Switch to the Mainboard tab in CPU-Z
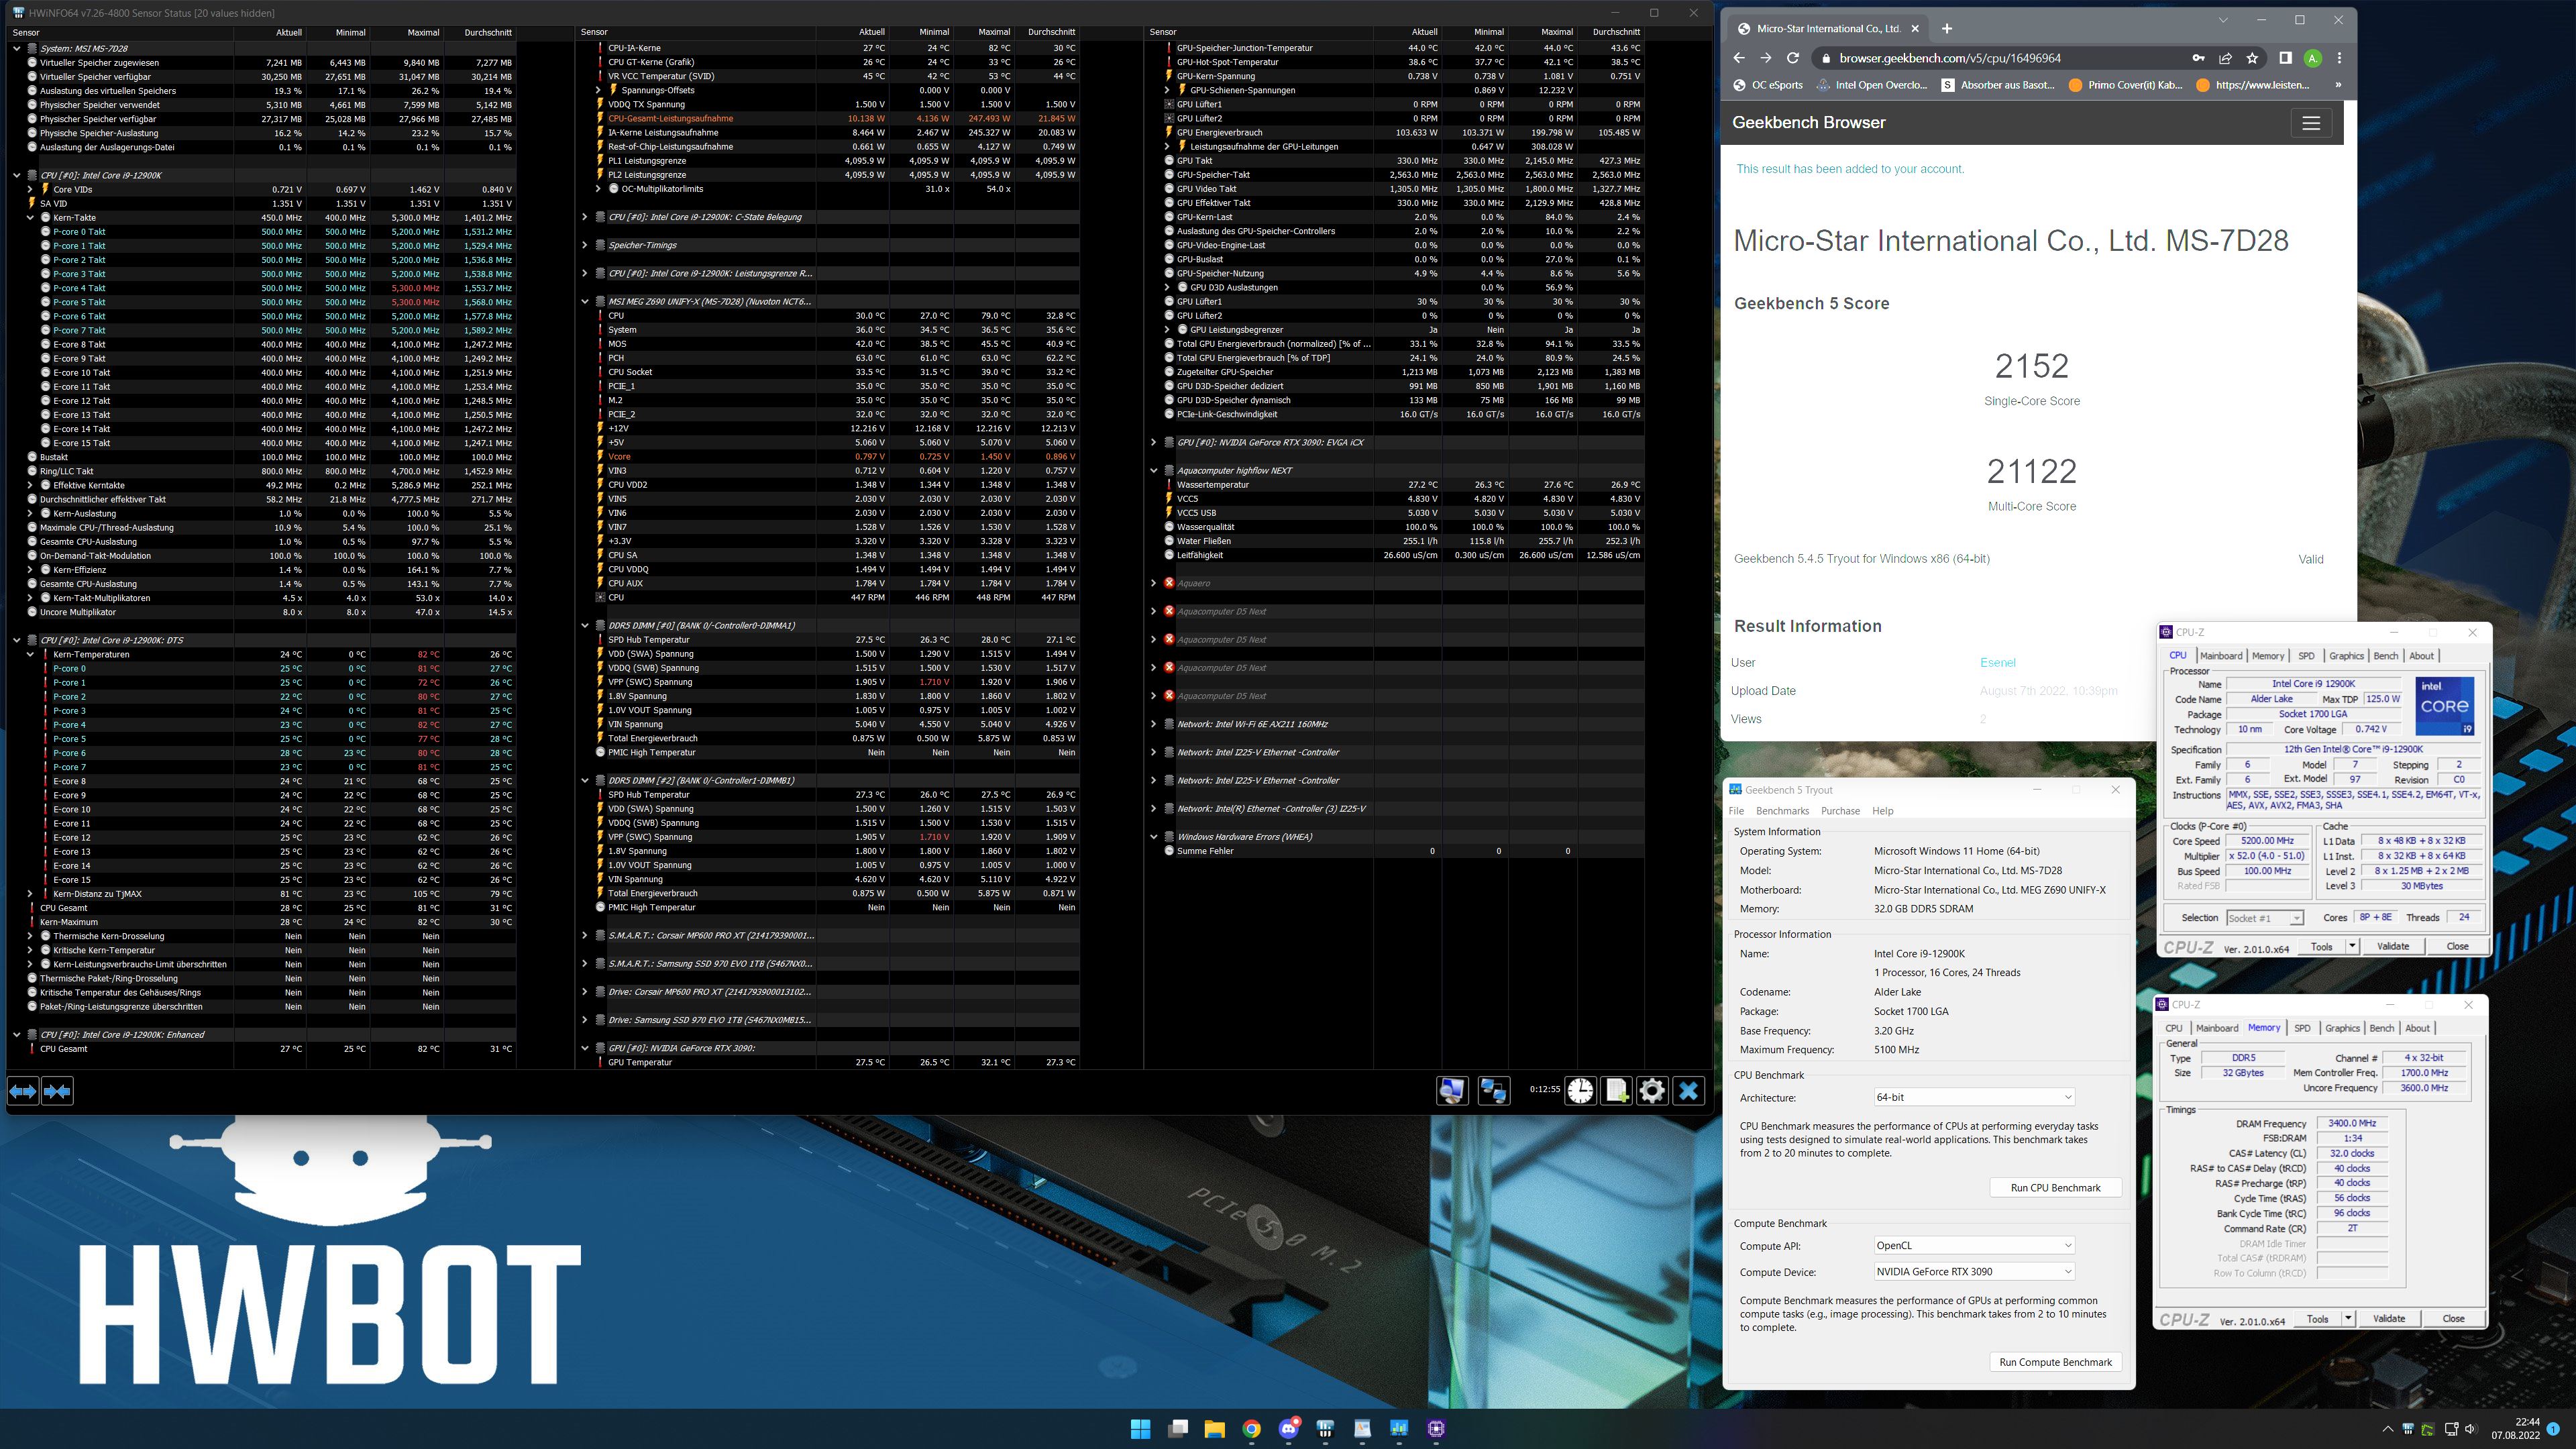Viewport: 2576px width, 1449px height. [x=2221, y=656]
